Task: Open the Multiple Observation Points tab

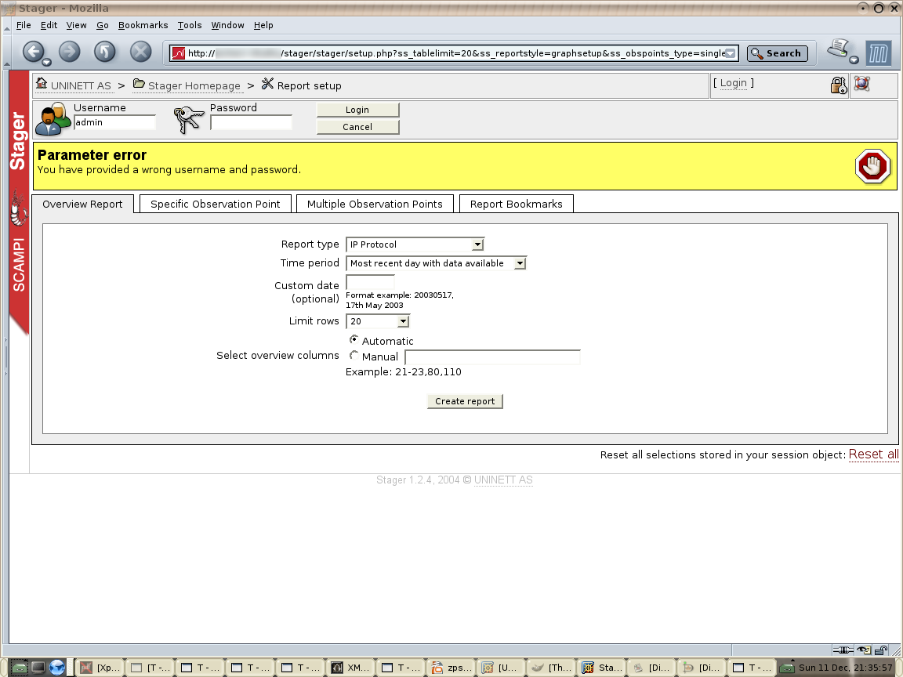Action: pos(375,204)
